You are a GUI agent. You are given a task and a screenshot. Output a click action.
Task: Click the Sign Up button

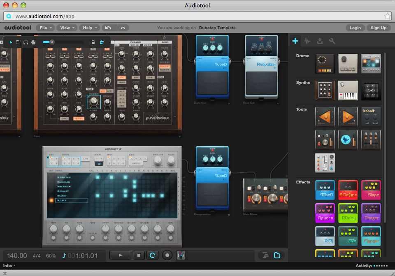[x=378, y=28]
